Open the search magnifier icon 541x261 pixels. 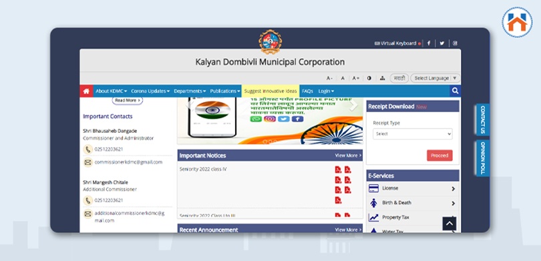pyautogui.click(x=455, y=91)
